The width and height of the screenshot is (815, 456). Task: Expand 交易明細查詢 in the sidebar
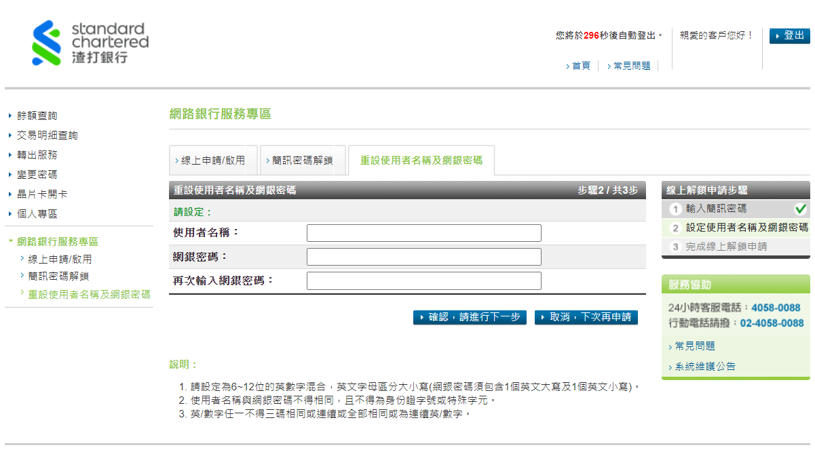point(48,136)
